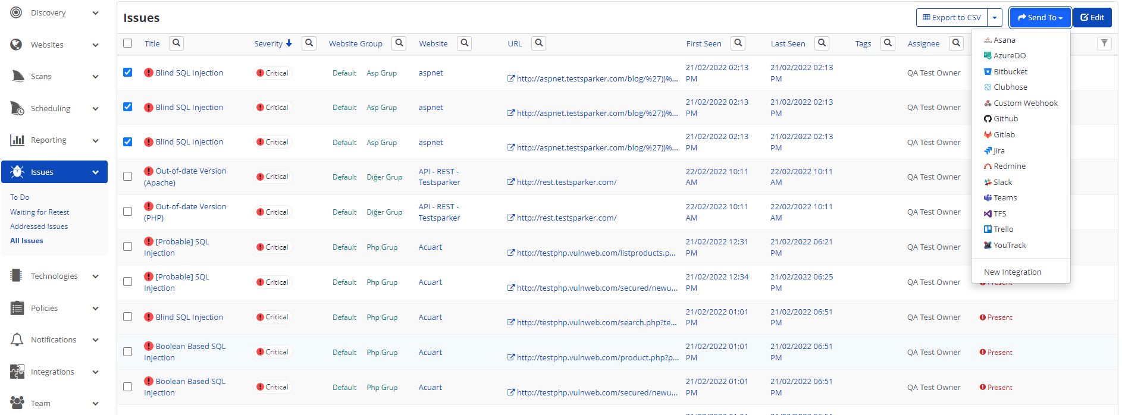
Task: Uncheck the first Blind SQL Injection row
Action: [x=127, y=73]
